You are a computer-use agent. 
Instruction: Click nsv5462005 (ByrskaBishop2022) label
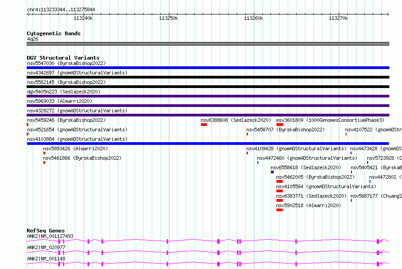(x=315, y=177)
